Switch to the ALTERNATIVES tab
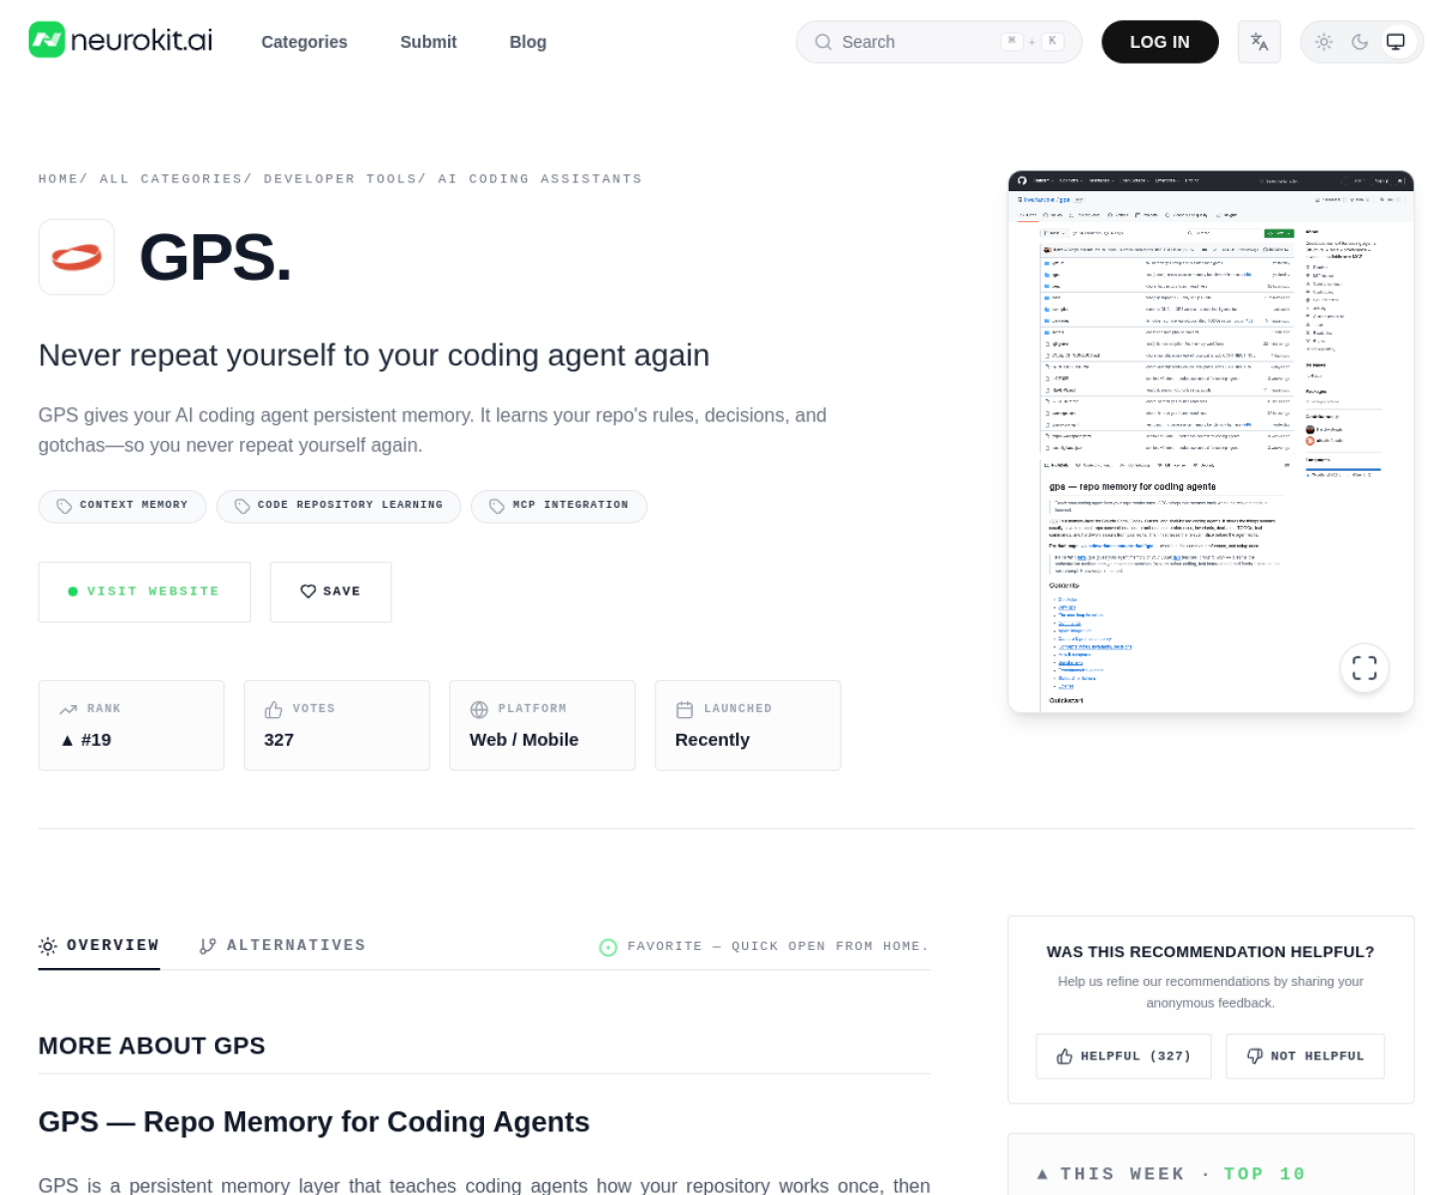Image resolution: width=1434 pixels, height=1195 pixels. point(283,946)
